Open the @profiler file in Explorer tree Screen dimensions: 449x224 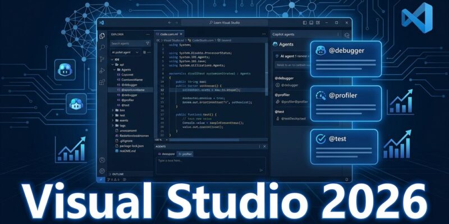pos(125,100)
